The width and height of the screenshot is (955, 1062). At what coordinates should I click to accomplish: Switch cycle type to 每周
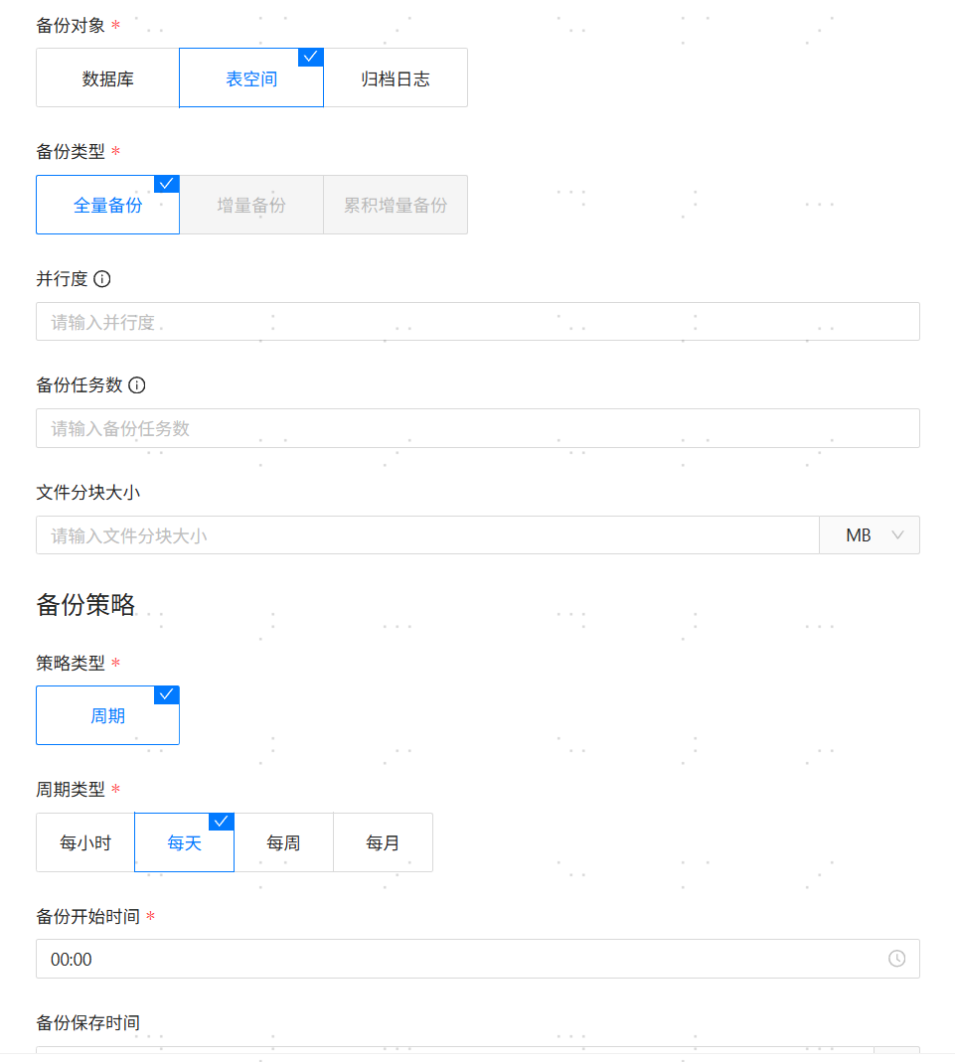[x=283, y=842]
